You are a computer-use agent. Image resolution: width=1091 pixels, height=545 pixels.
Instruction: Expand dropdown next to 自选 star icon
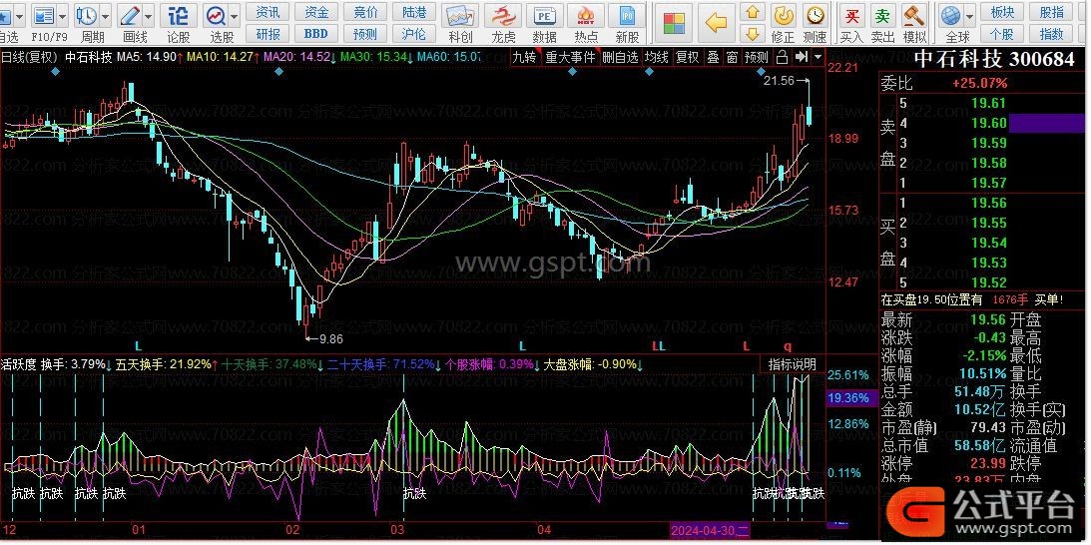(18, 15)
